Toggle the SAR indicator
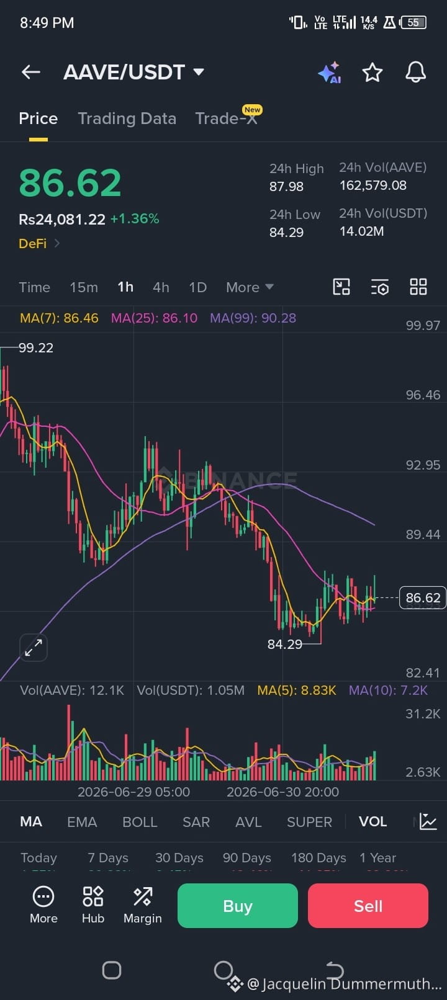 click(196, 822)
